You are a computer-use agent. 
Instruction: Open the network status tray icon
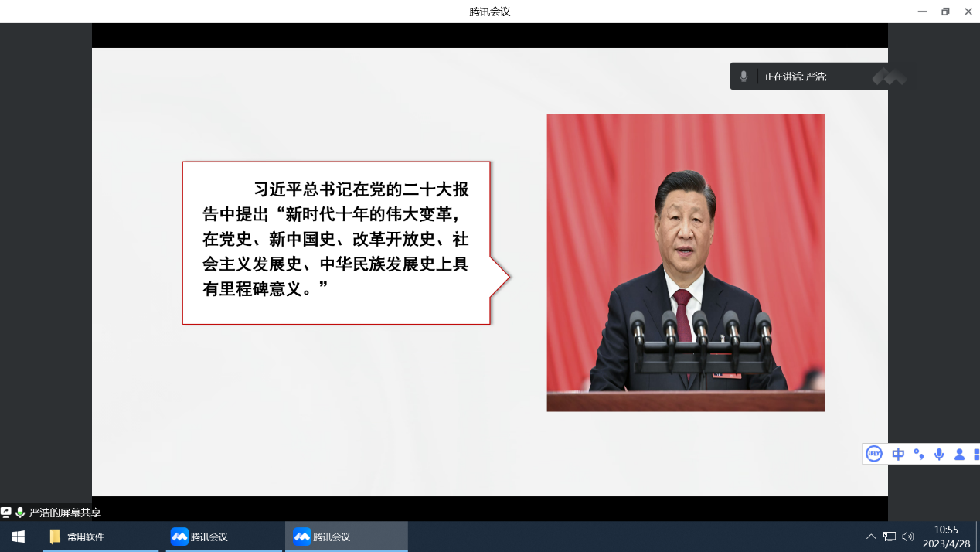click(890, 537)
